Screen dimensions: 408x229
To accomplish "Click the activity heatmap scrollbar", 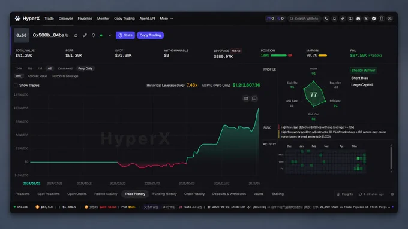I will pos(391,158).
